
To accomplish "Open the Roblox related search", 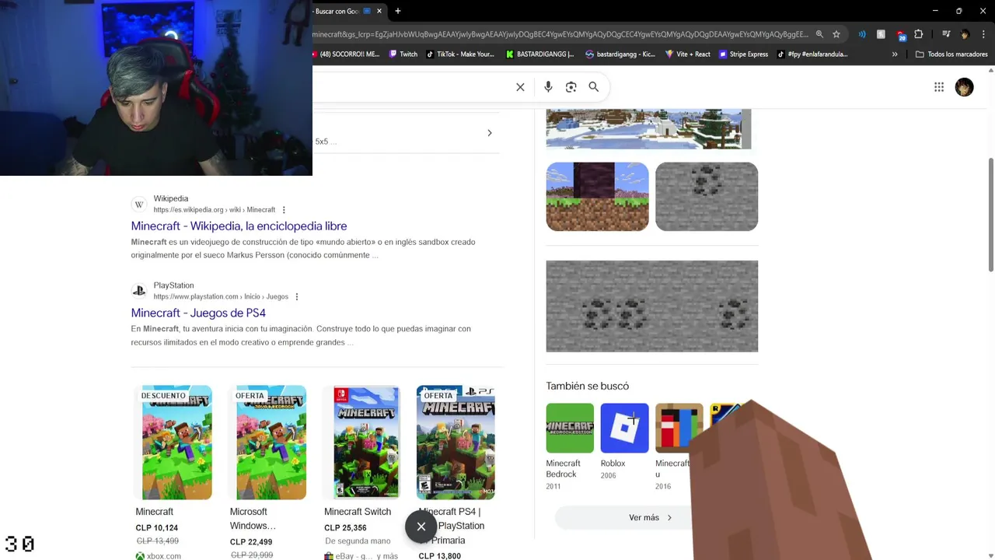I will coord(624,442).
